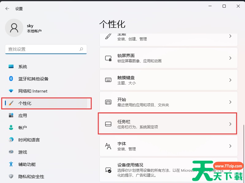Click the 隐私和安全性 shield icon
Viewport: 245px width, 183px height.
pos(11,176)
